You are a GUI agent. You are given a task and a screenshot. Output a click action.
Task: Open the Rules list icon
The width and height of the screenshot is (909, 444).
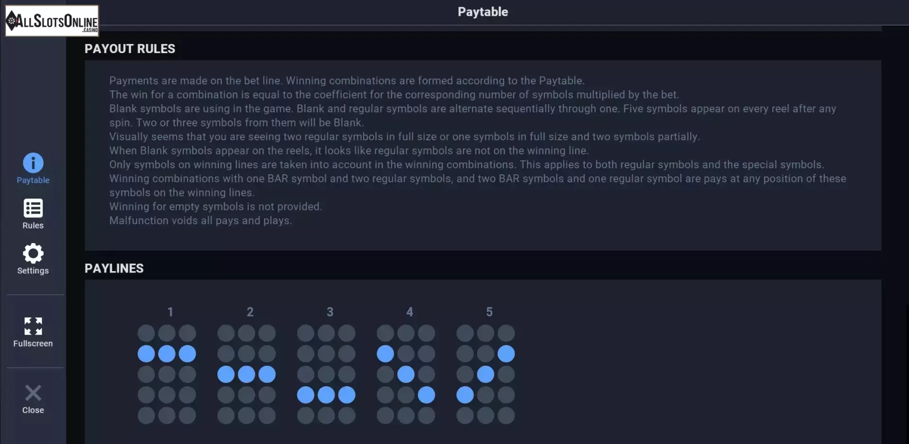click(33, 208)
